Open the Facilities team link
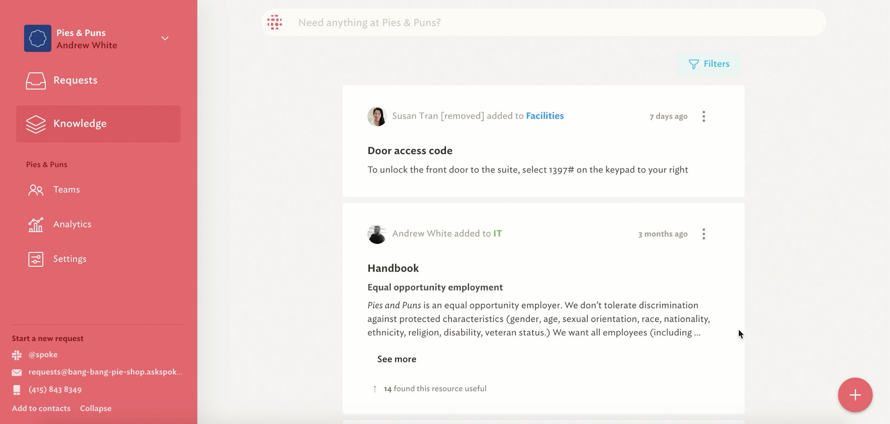The width and height of the screenshot is (890, 424). tap(545, 116)
